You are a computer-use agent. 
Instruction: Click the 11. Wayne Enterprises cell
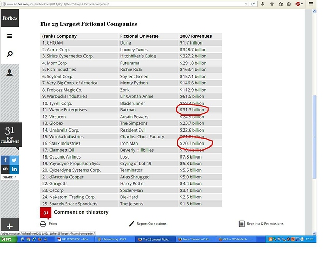click(79, 110)
